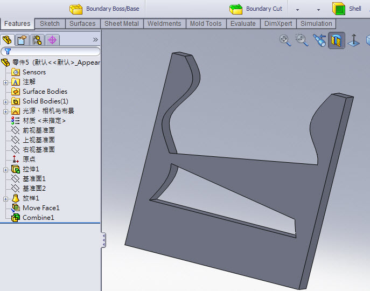The height and width of the screenshot is (291, 370).
Task: Switch to the Sketch tab
Action: tap(50, 24)
